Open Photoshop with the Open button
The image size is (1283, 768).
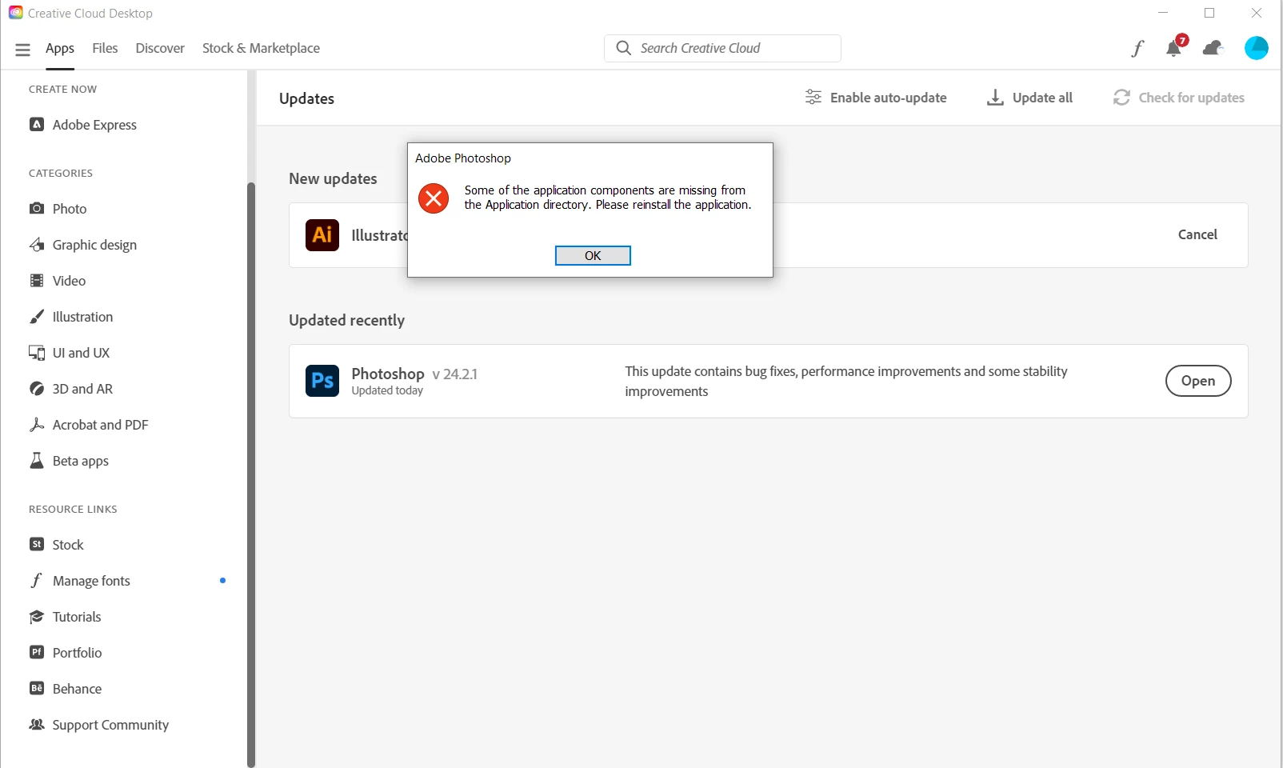pyautogui.click(x=1198, y=381)
